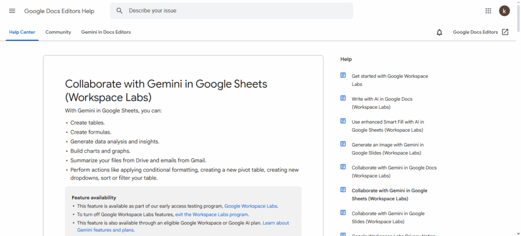Open Collaborate with Gemini in Google Docs article

[394, 172]
